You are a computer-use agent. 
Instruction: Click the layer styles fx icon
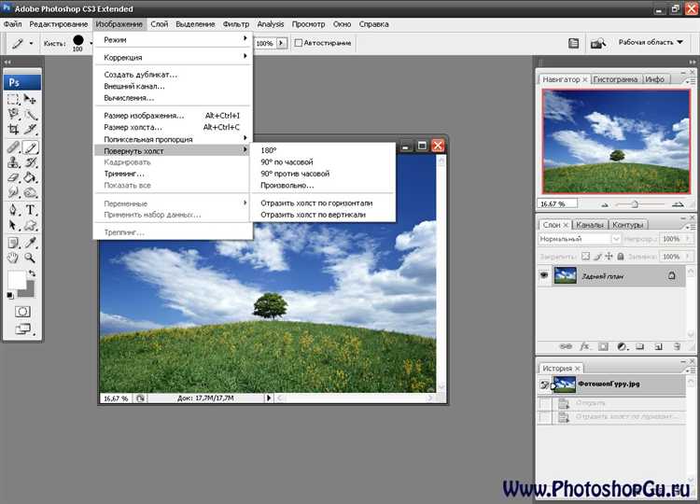point(585,346)
